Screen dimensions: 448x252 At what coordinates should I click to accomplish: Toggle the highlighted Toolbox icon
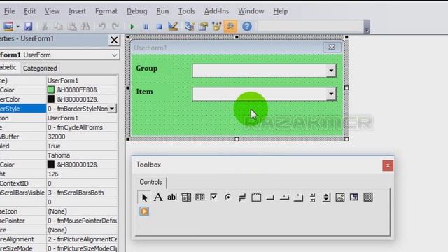click(x=230, y=27)
